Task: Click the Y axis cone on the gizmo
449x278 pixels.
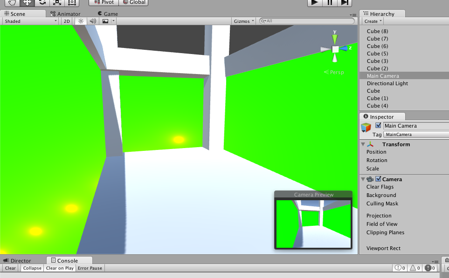Action: click(x=335, y=39)
